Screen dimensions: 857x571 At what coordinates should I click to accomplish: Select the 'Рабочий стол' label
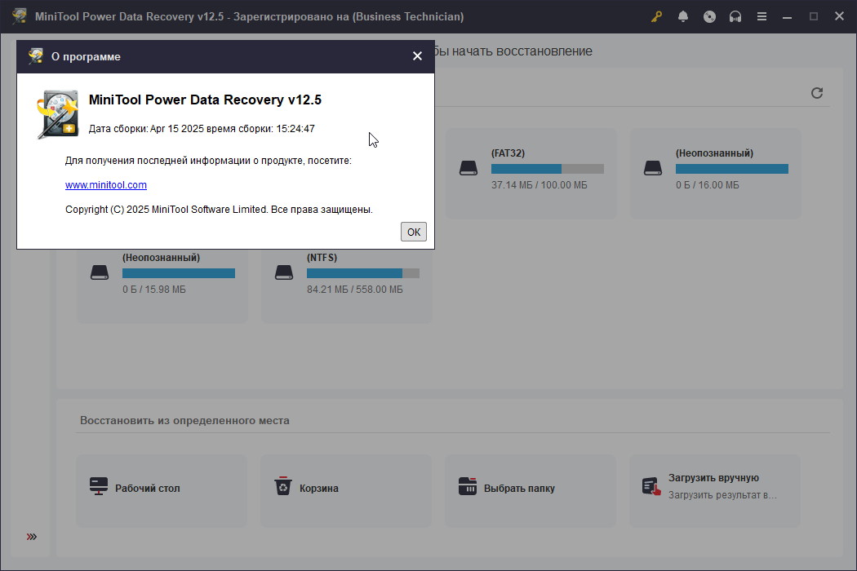pyautogui.click(x=148, y=489)
